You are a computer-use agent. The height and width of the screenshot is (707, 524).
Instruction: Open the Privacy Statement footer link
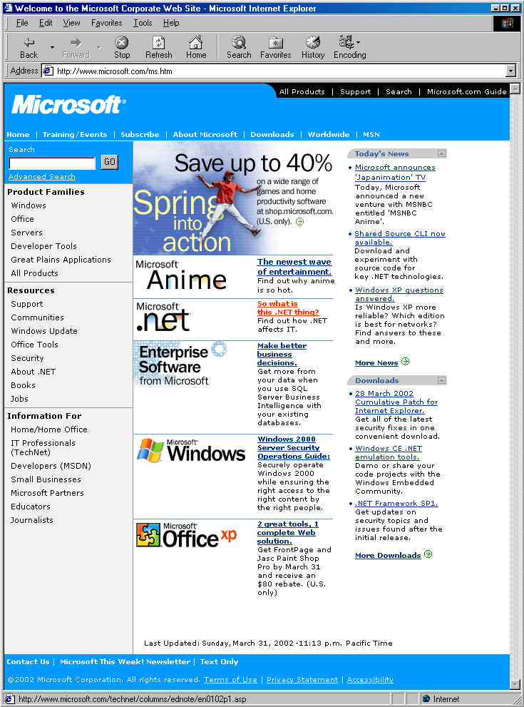(x=302, y=679)
